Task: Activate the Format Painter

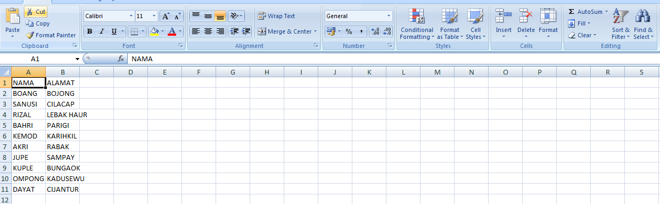Action: (x=51, y=35)
